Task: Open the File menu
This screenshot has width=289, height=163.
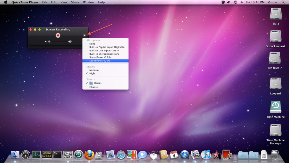Action: [x=45, y=2]
